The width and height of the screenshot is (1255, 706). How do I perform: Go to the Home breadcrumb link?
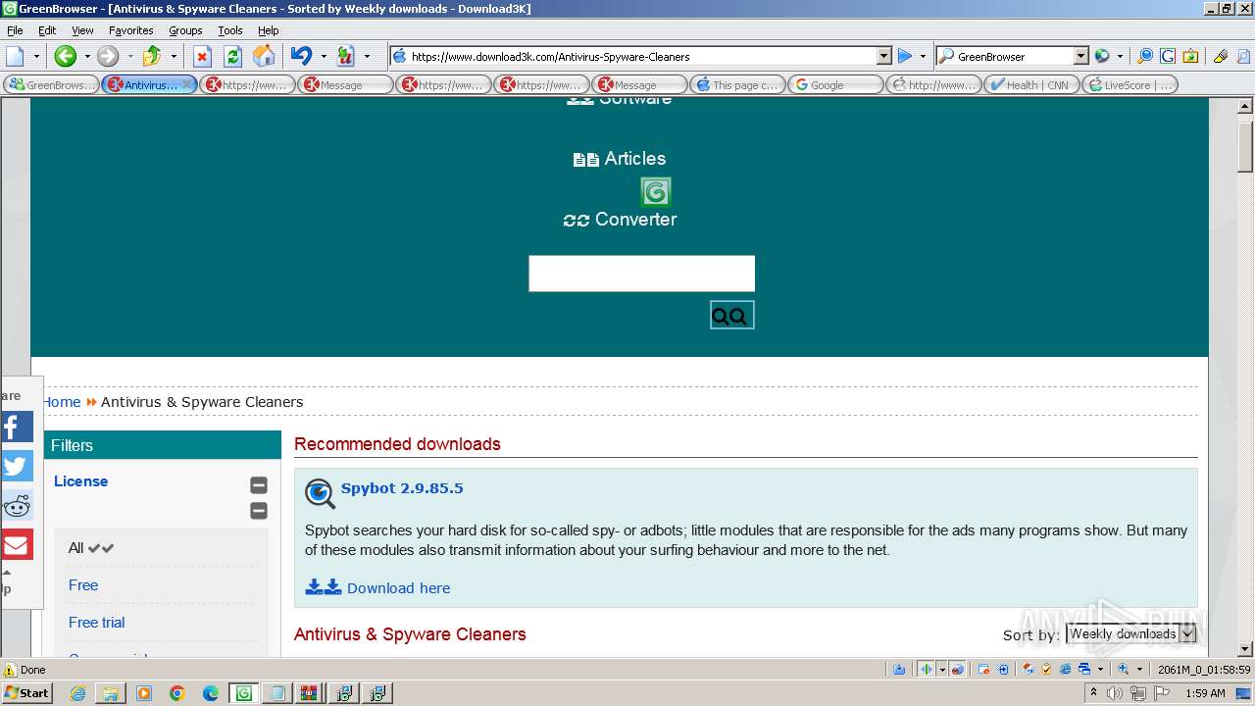(x=61, y=402)
